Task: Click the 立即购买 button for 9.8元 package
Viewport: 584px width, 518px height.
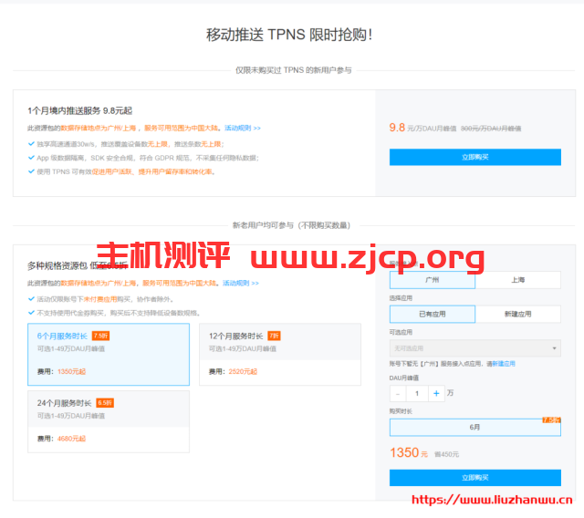Action: (474, 157)
